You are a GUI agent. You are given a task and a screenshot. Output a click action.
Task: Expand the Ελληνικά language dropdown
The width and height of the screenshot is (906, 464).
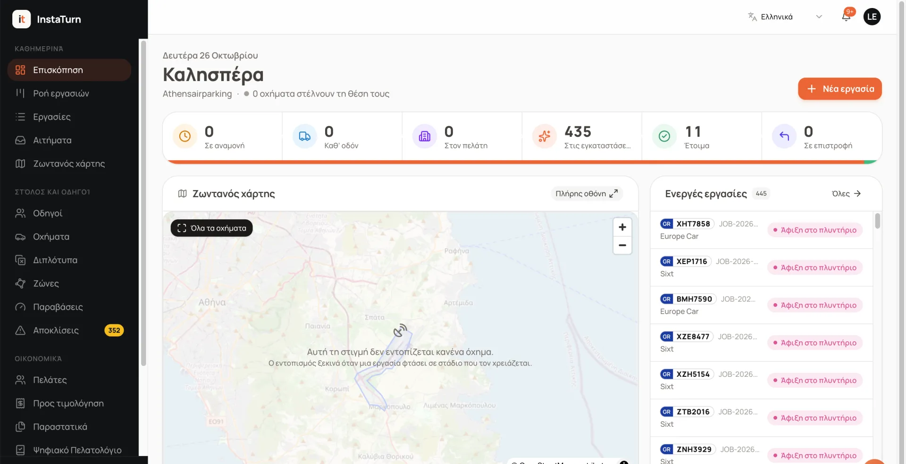(786, 17)
